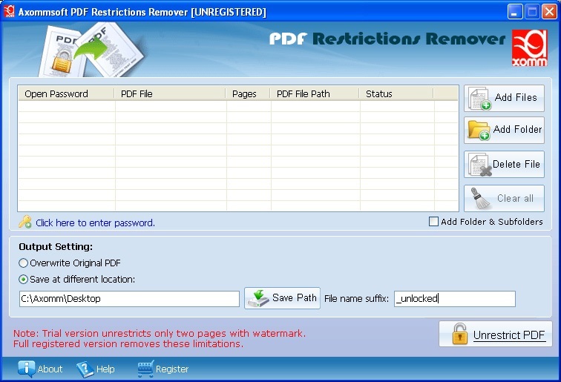Open the Register cart option

(163, 369)
